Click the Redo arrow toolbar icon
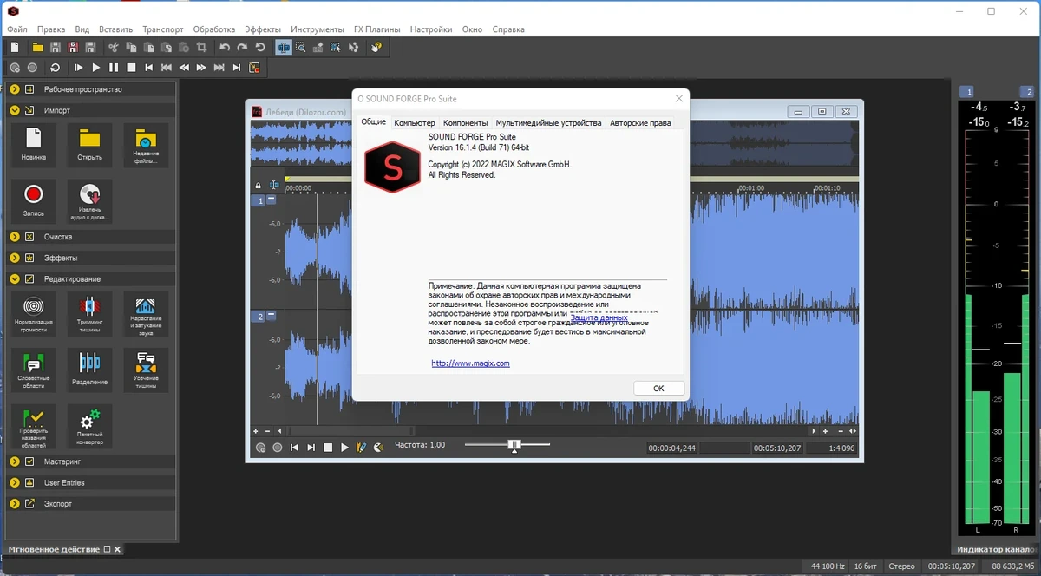This screenshot has height=576, width=1041. tap(242, 47)
